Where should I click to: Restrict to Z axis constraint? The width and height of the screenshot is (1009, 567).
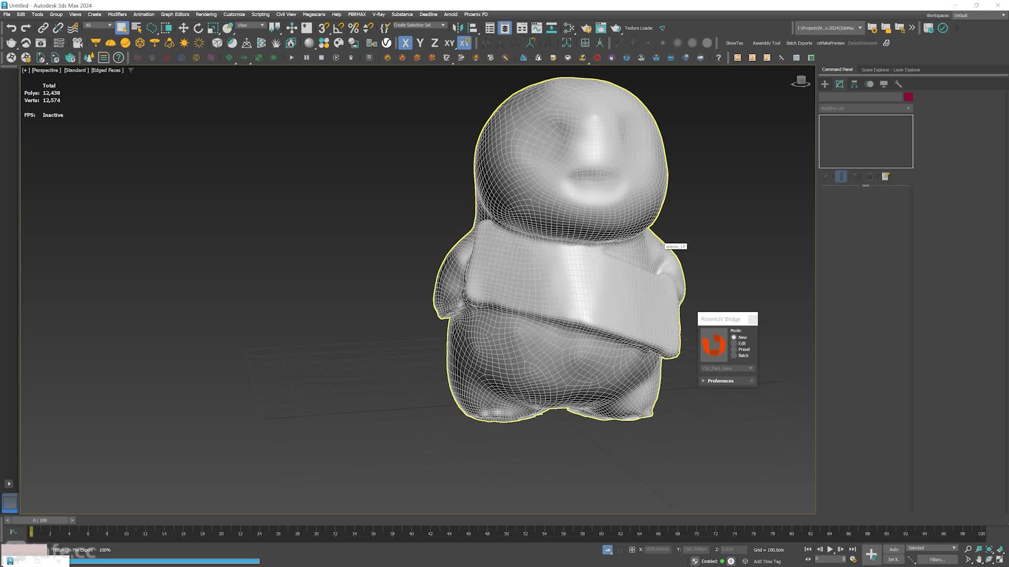[435, 43]
